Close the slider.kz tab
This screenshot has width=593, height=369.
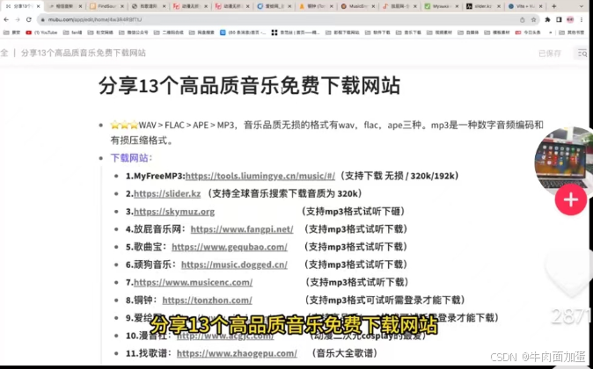(499, 6)
